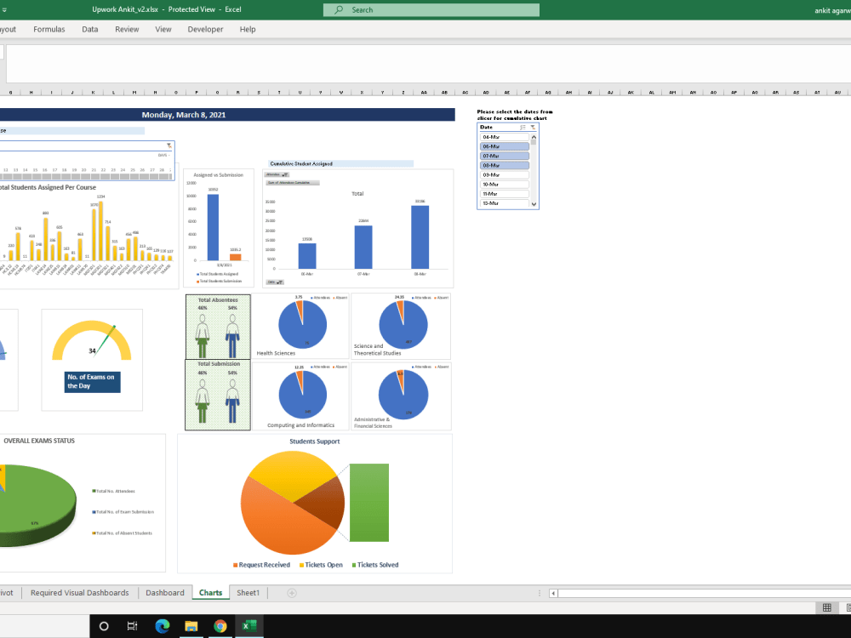This screenshot has width=851, height=638.
Task: Open Excel from the taskbar
Action: [249, 626]
